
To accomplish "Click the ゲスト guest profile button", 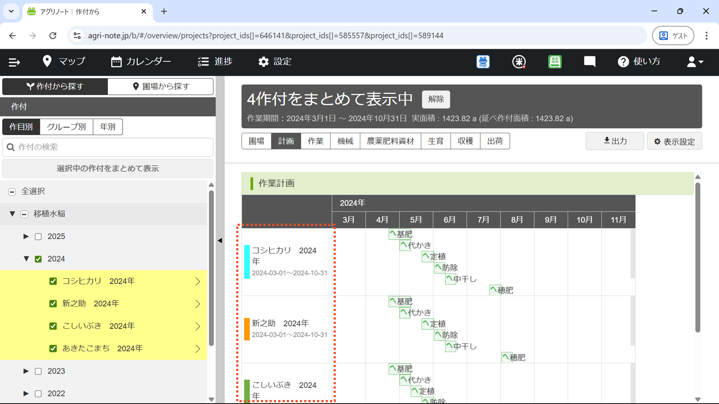I will (673, 36).
